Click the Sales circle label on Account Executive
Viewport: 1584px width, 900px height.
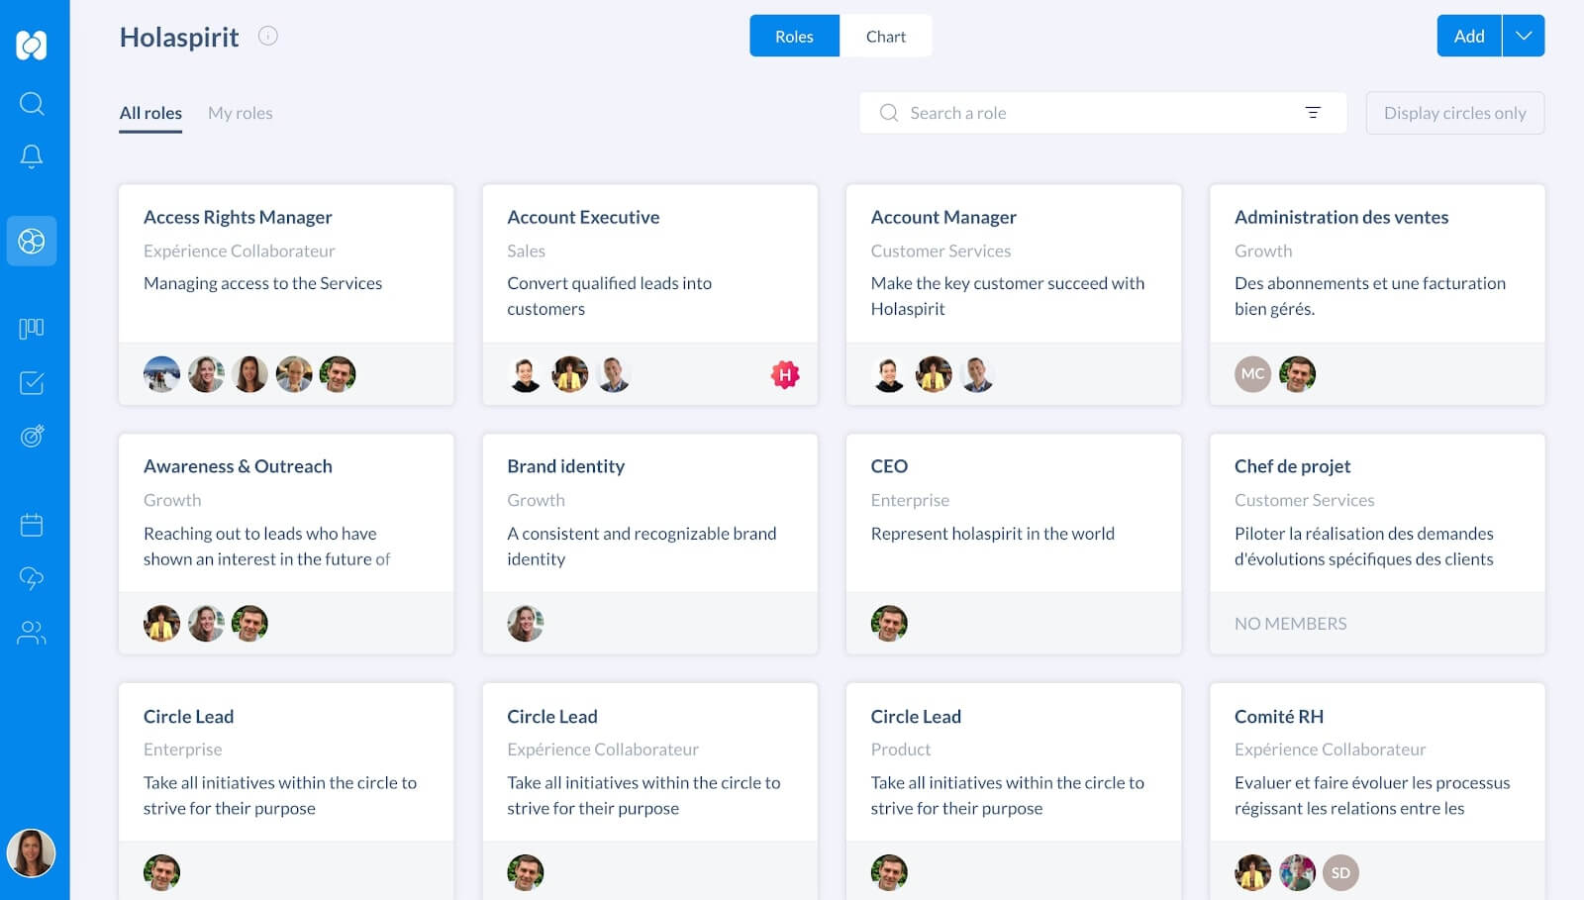pyautogui.click(x=526, y=251)
